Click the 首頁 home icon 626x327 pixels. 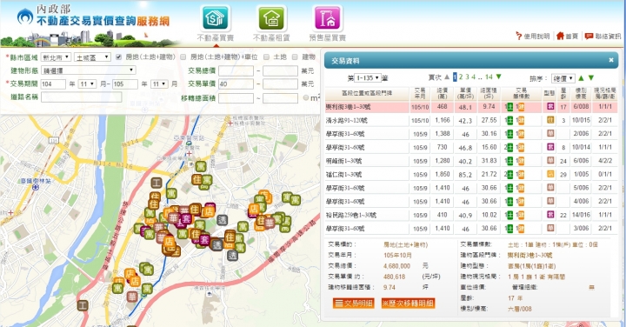[560, 36]
